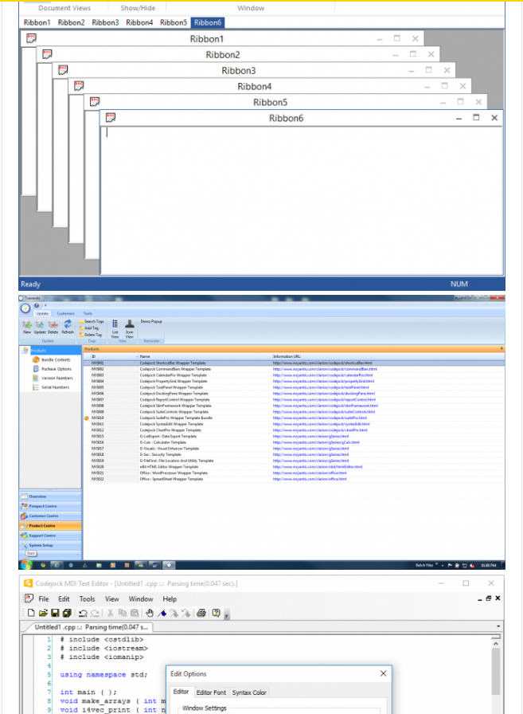This screenshot has width=523, height=714.
Task: Select Puchase Options tree item
Action: [x=52, y=369]
